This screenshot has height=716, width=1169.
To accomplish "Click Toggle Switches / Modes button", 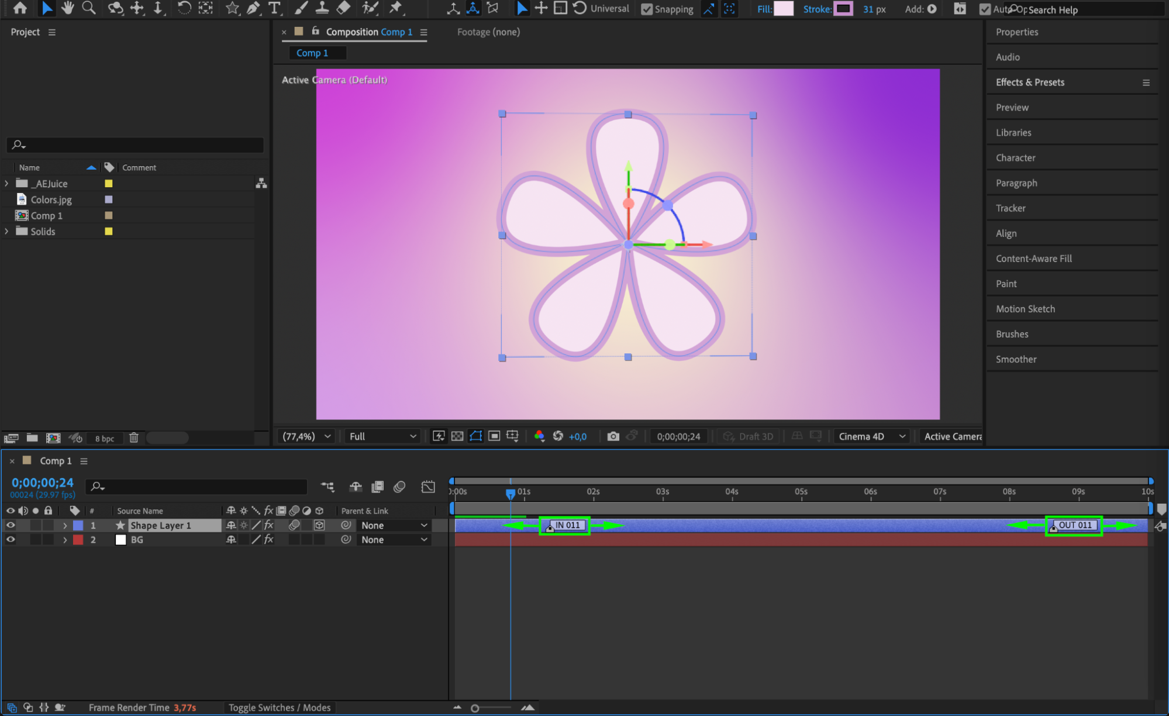I will pos(280,708).
